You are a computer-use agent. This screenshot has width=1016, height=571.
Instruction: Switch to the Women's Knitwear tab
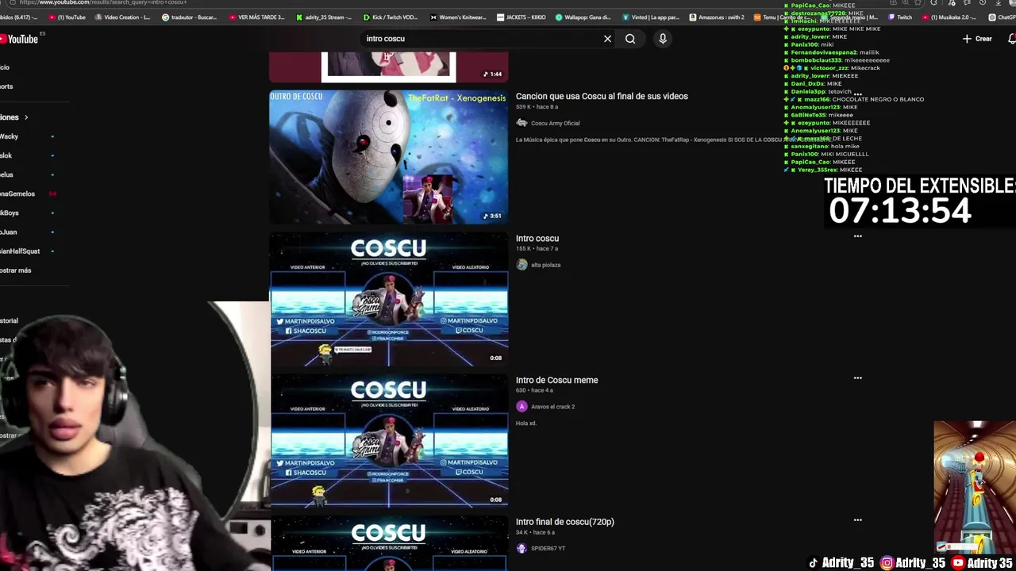457,17
